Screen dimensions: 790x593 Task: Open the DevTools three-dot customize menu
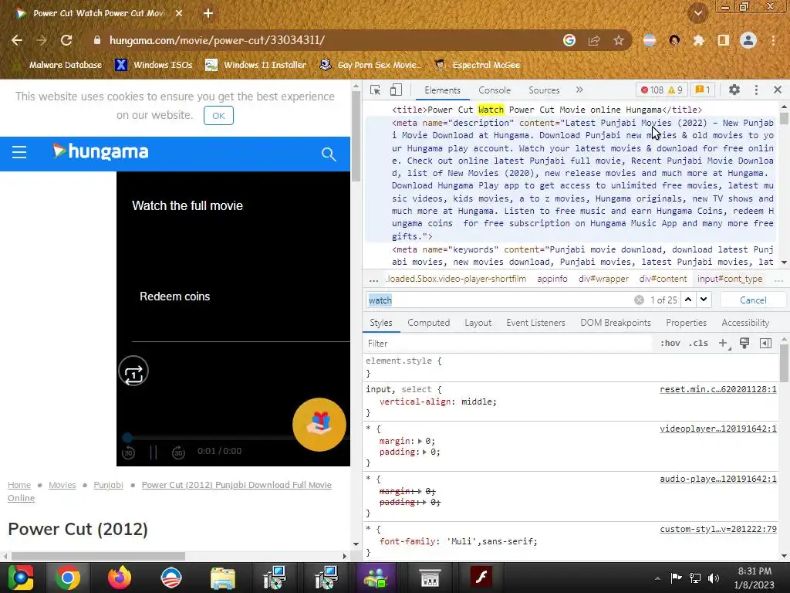pyautogui.click(x=756, y=90)
